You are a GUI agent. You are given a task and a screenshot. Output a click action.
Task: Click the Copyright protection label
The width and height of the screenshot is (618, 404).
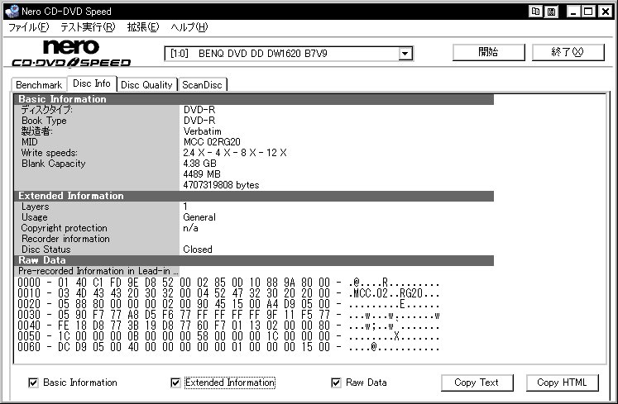point(64,228)
